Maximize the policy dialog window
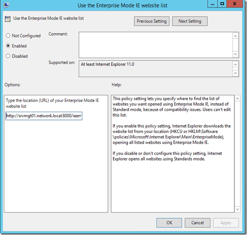Viewport: 247px width, 235px height. click(x=222, y=4)
